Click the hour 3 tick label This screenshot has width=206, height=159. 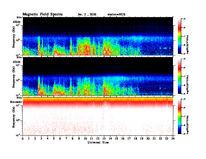click(x=41, y=139)
